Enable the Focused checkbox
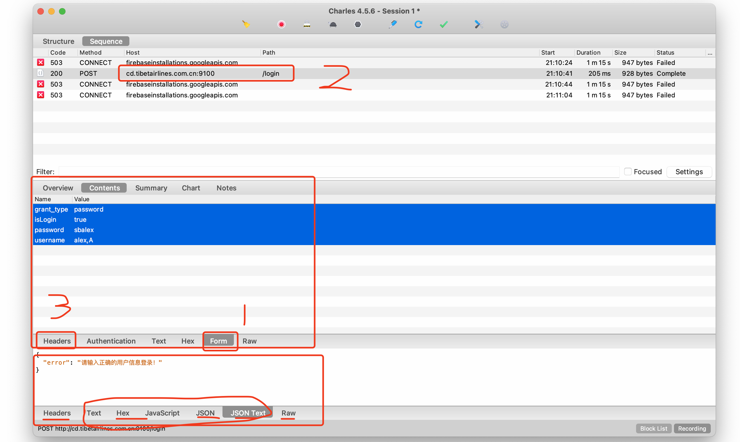The image size is (740, 442). 628,171
